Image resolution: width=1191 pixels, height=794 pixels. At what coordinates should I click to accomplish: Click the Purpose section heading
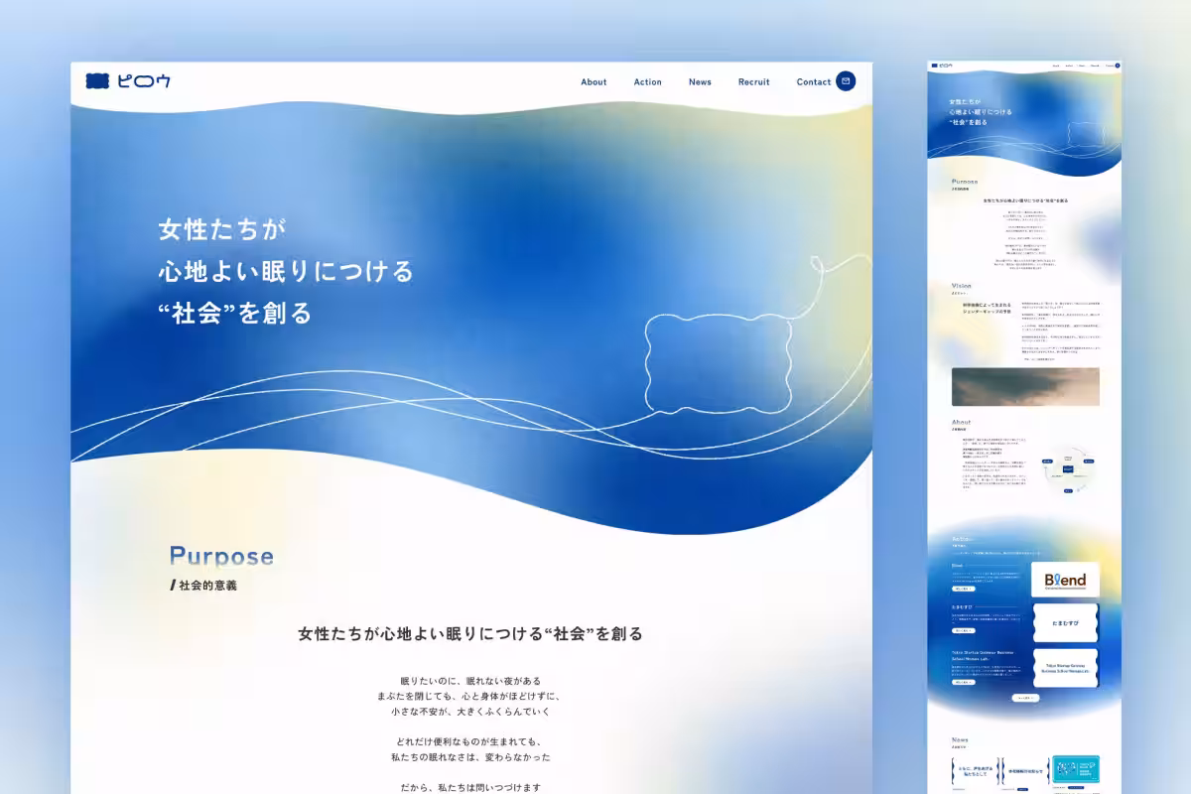[222, 556]
